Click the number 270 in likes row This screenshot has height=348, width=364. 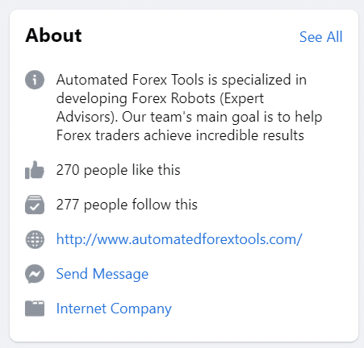click(x=68, y=170)
